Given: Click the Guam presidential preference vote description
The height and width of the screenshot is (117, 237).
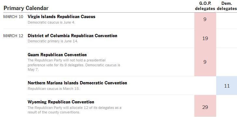Looking at the screenshot, I should click(x=74, y=65).
